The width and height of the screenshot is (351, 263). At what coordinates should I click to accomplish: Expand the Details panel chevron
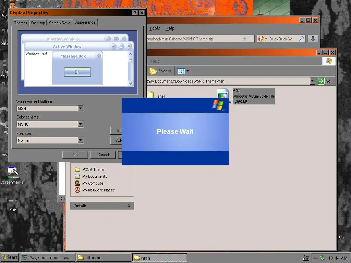[x=129, y=206]
